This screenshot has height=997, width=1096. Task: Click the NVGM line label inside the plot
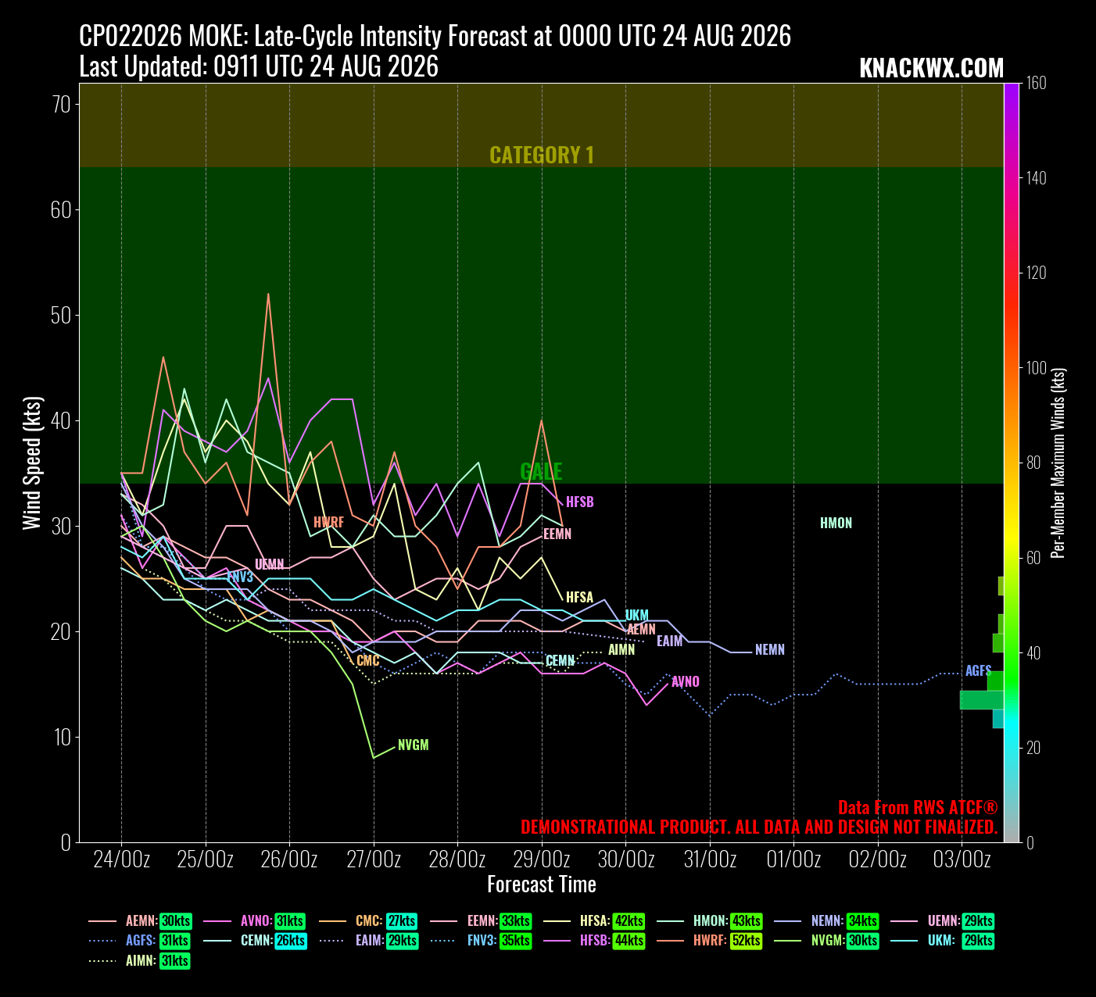pyautogui.click(x=414, y=745)
